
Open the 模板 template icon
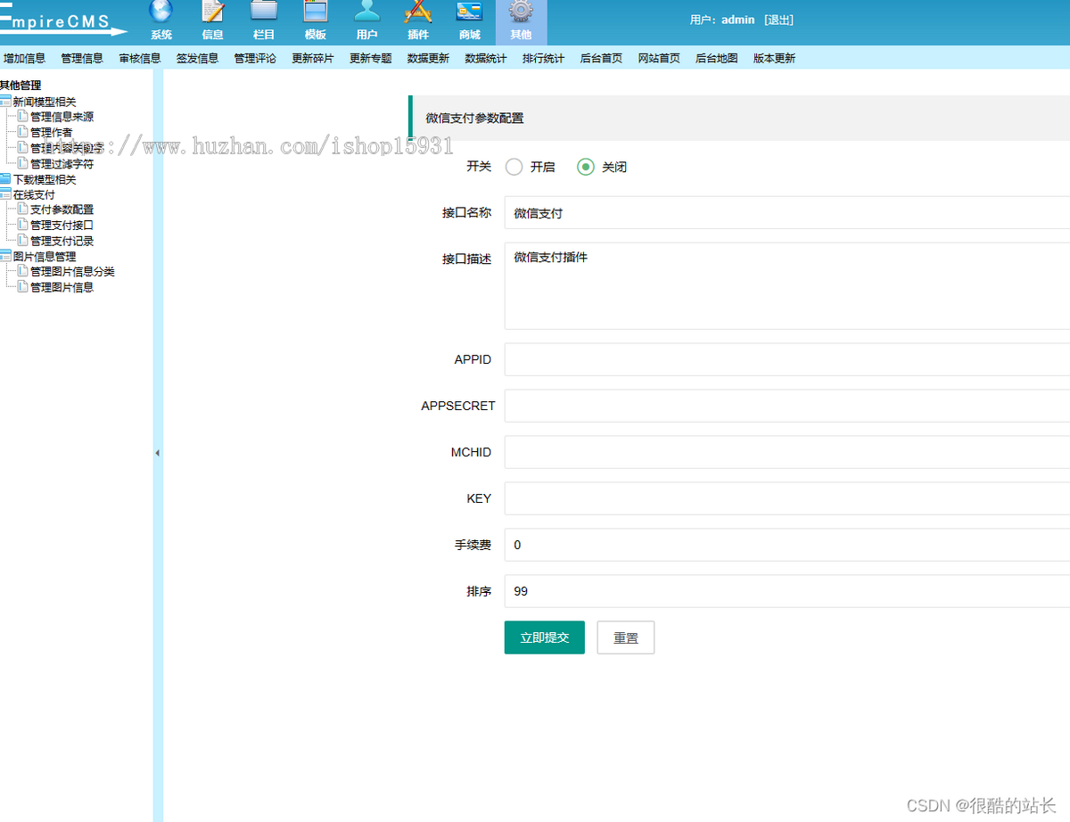[x=316, y=12]
